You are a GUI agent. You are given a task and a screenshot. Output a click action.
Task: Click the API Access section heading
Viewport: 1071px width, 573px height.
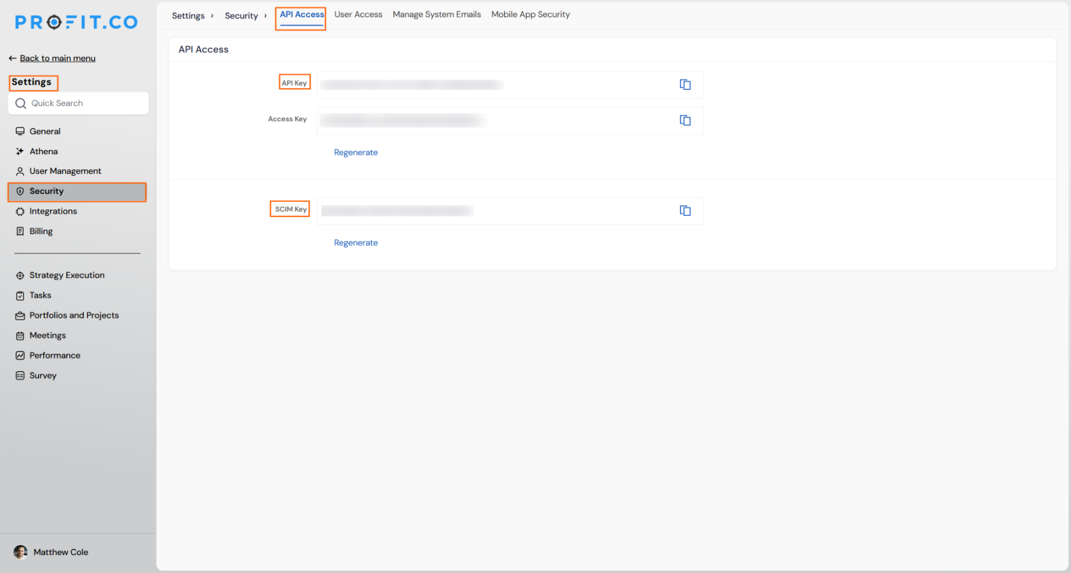pos(203,49)
